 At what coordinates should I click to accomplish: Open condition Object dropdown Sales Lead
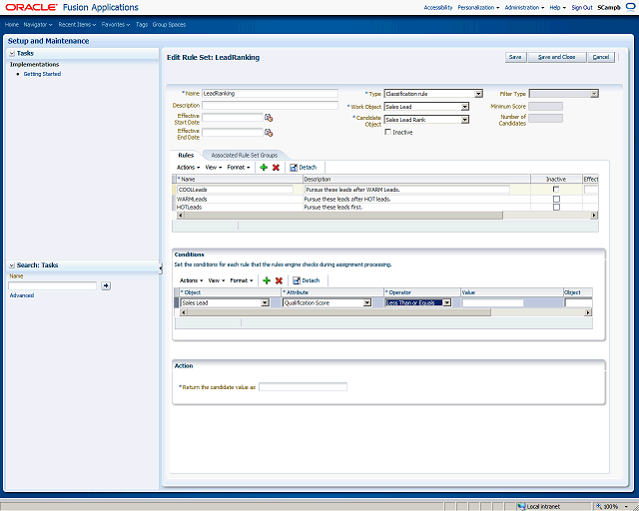tap(265, 302)
